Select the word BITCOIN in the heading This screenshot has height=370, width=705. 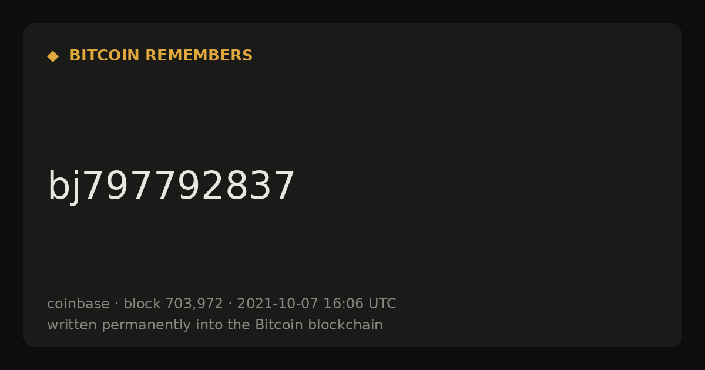coord(105,56)
